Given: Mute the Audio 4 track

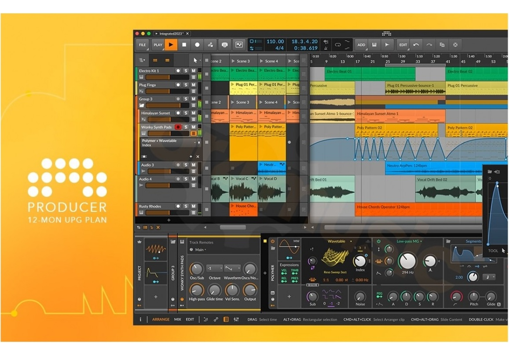Looking at the screenshot, I should click(194, 179).
